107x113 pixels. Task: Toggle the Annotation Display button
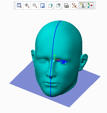pyautogui.click(x=82, y=5)
